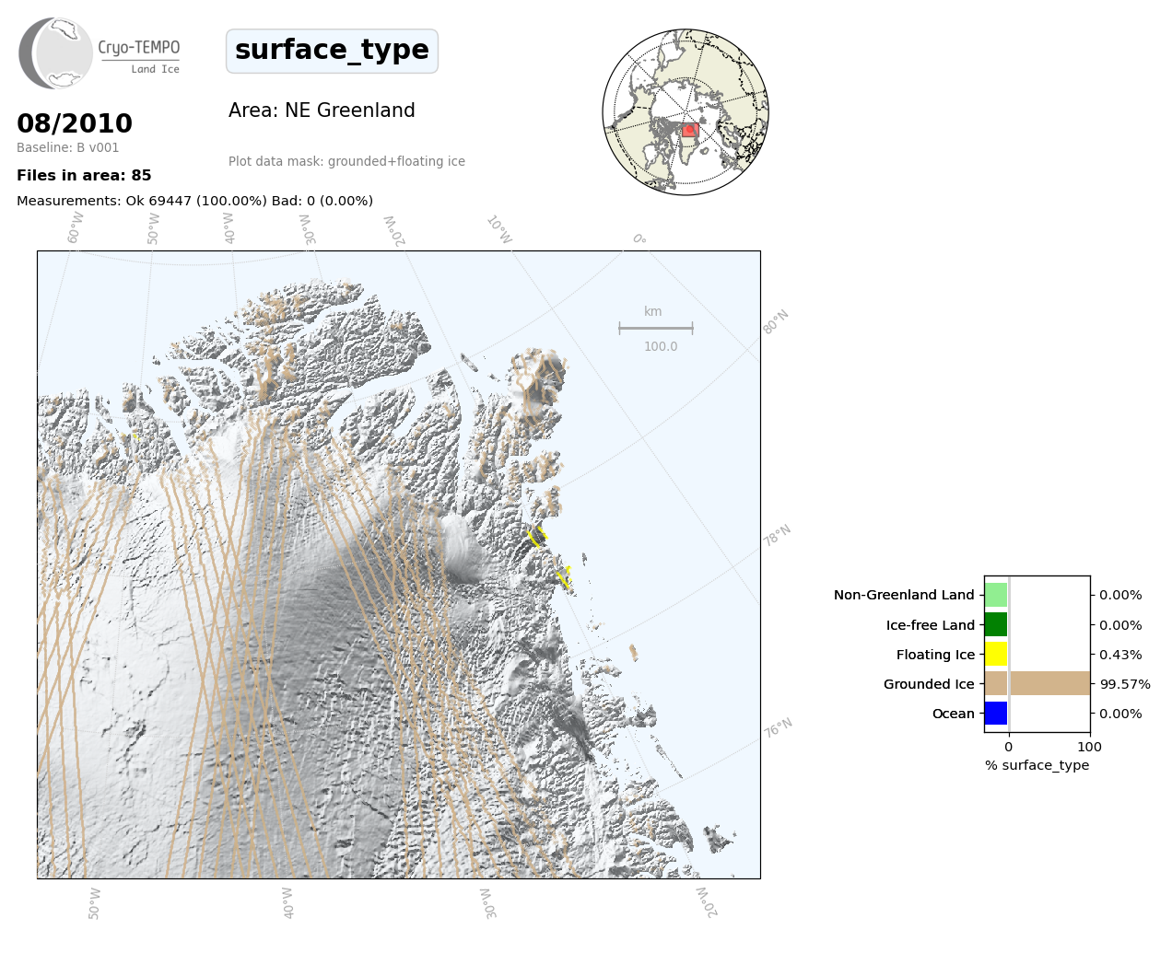Click the 'Plot data mask' caption
This screenshot has height=976, width=1172.
346,161
